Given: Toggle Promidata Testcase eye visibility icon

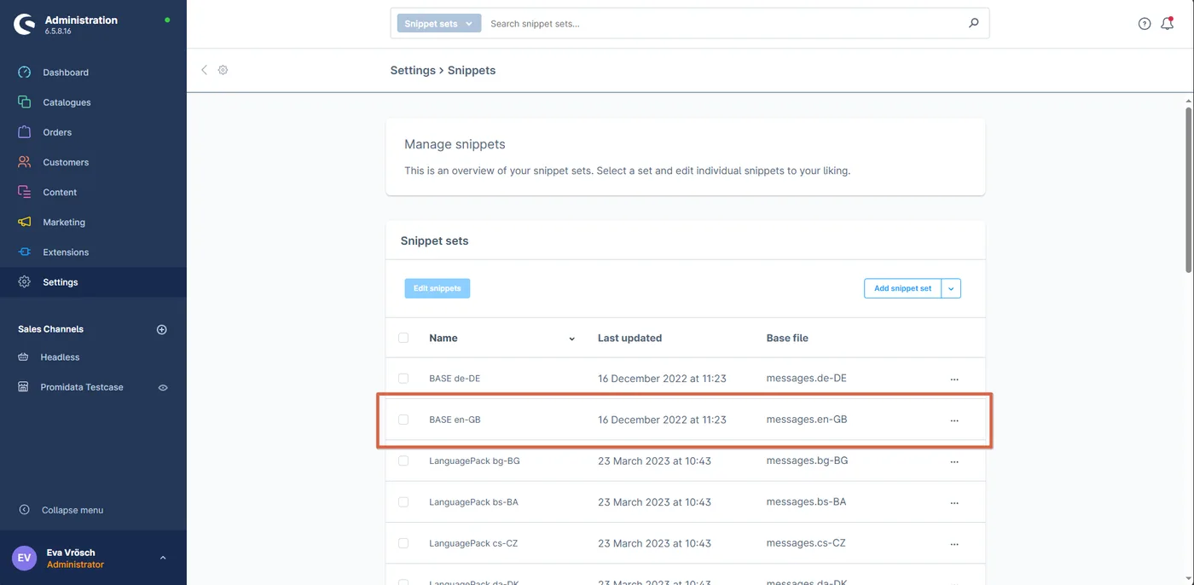Looking at the screenshot, I should pyautogui.click(x=163, y=387).
